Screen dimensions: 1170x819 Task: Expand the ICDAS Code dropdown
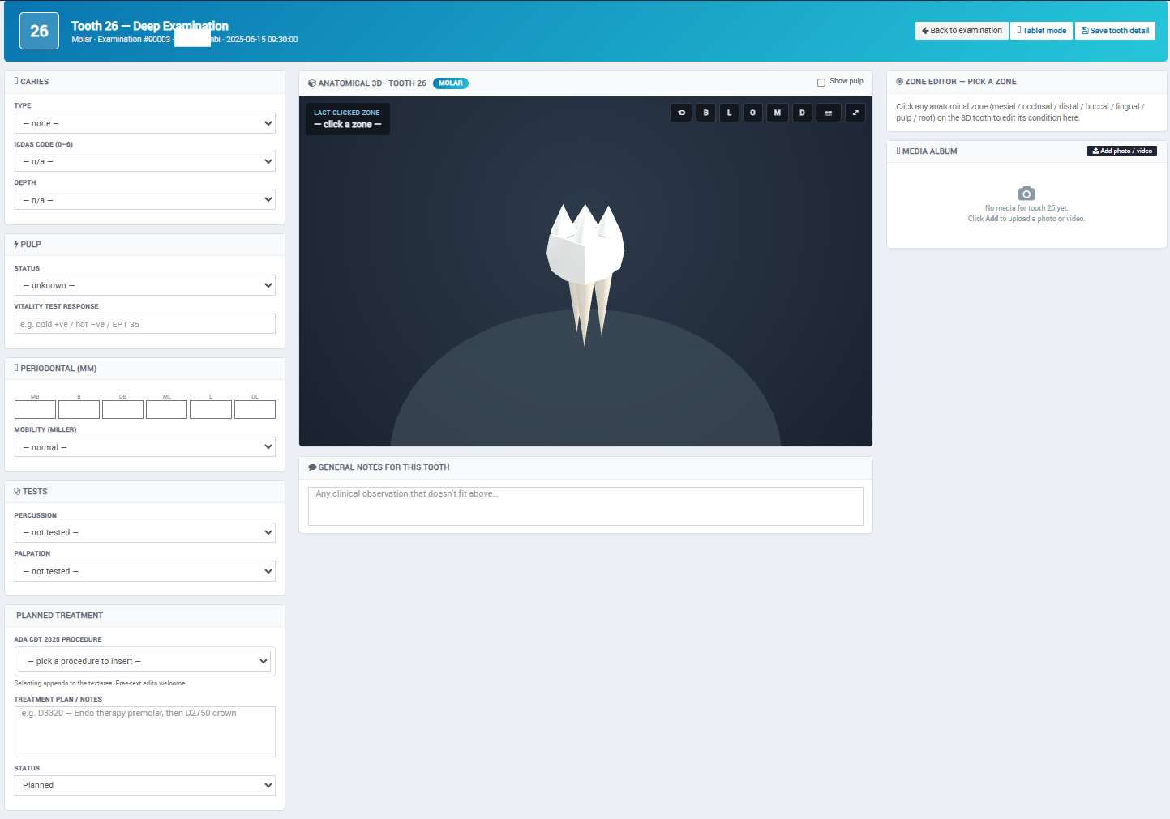click(x=145, y=161)
